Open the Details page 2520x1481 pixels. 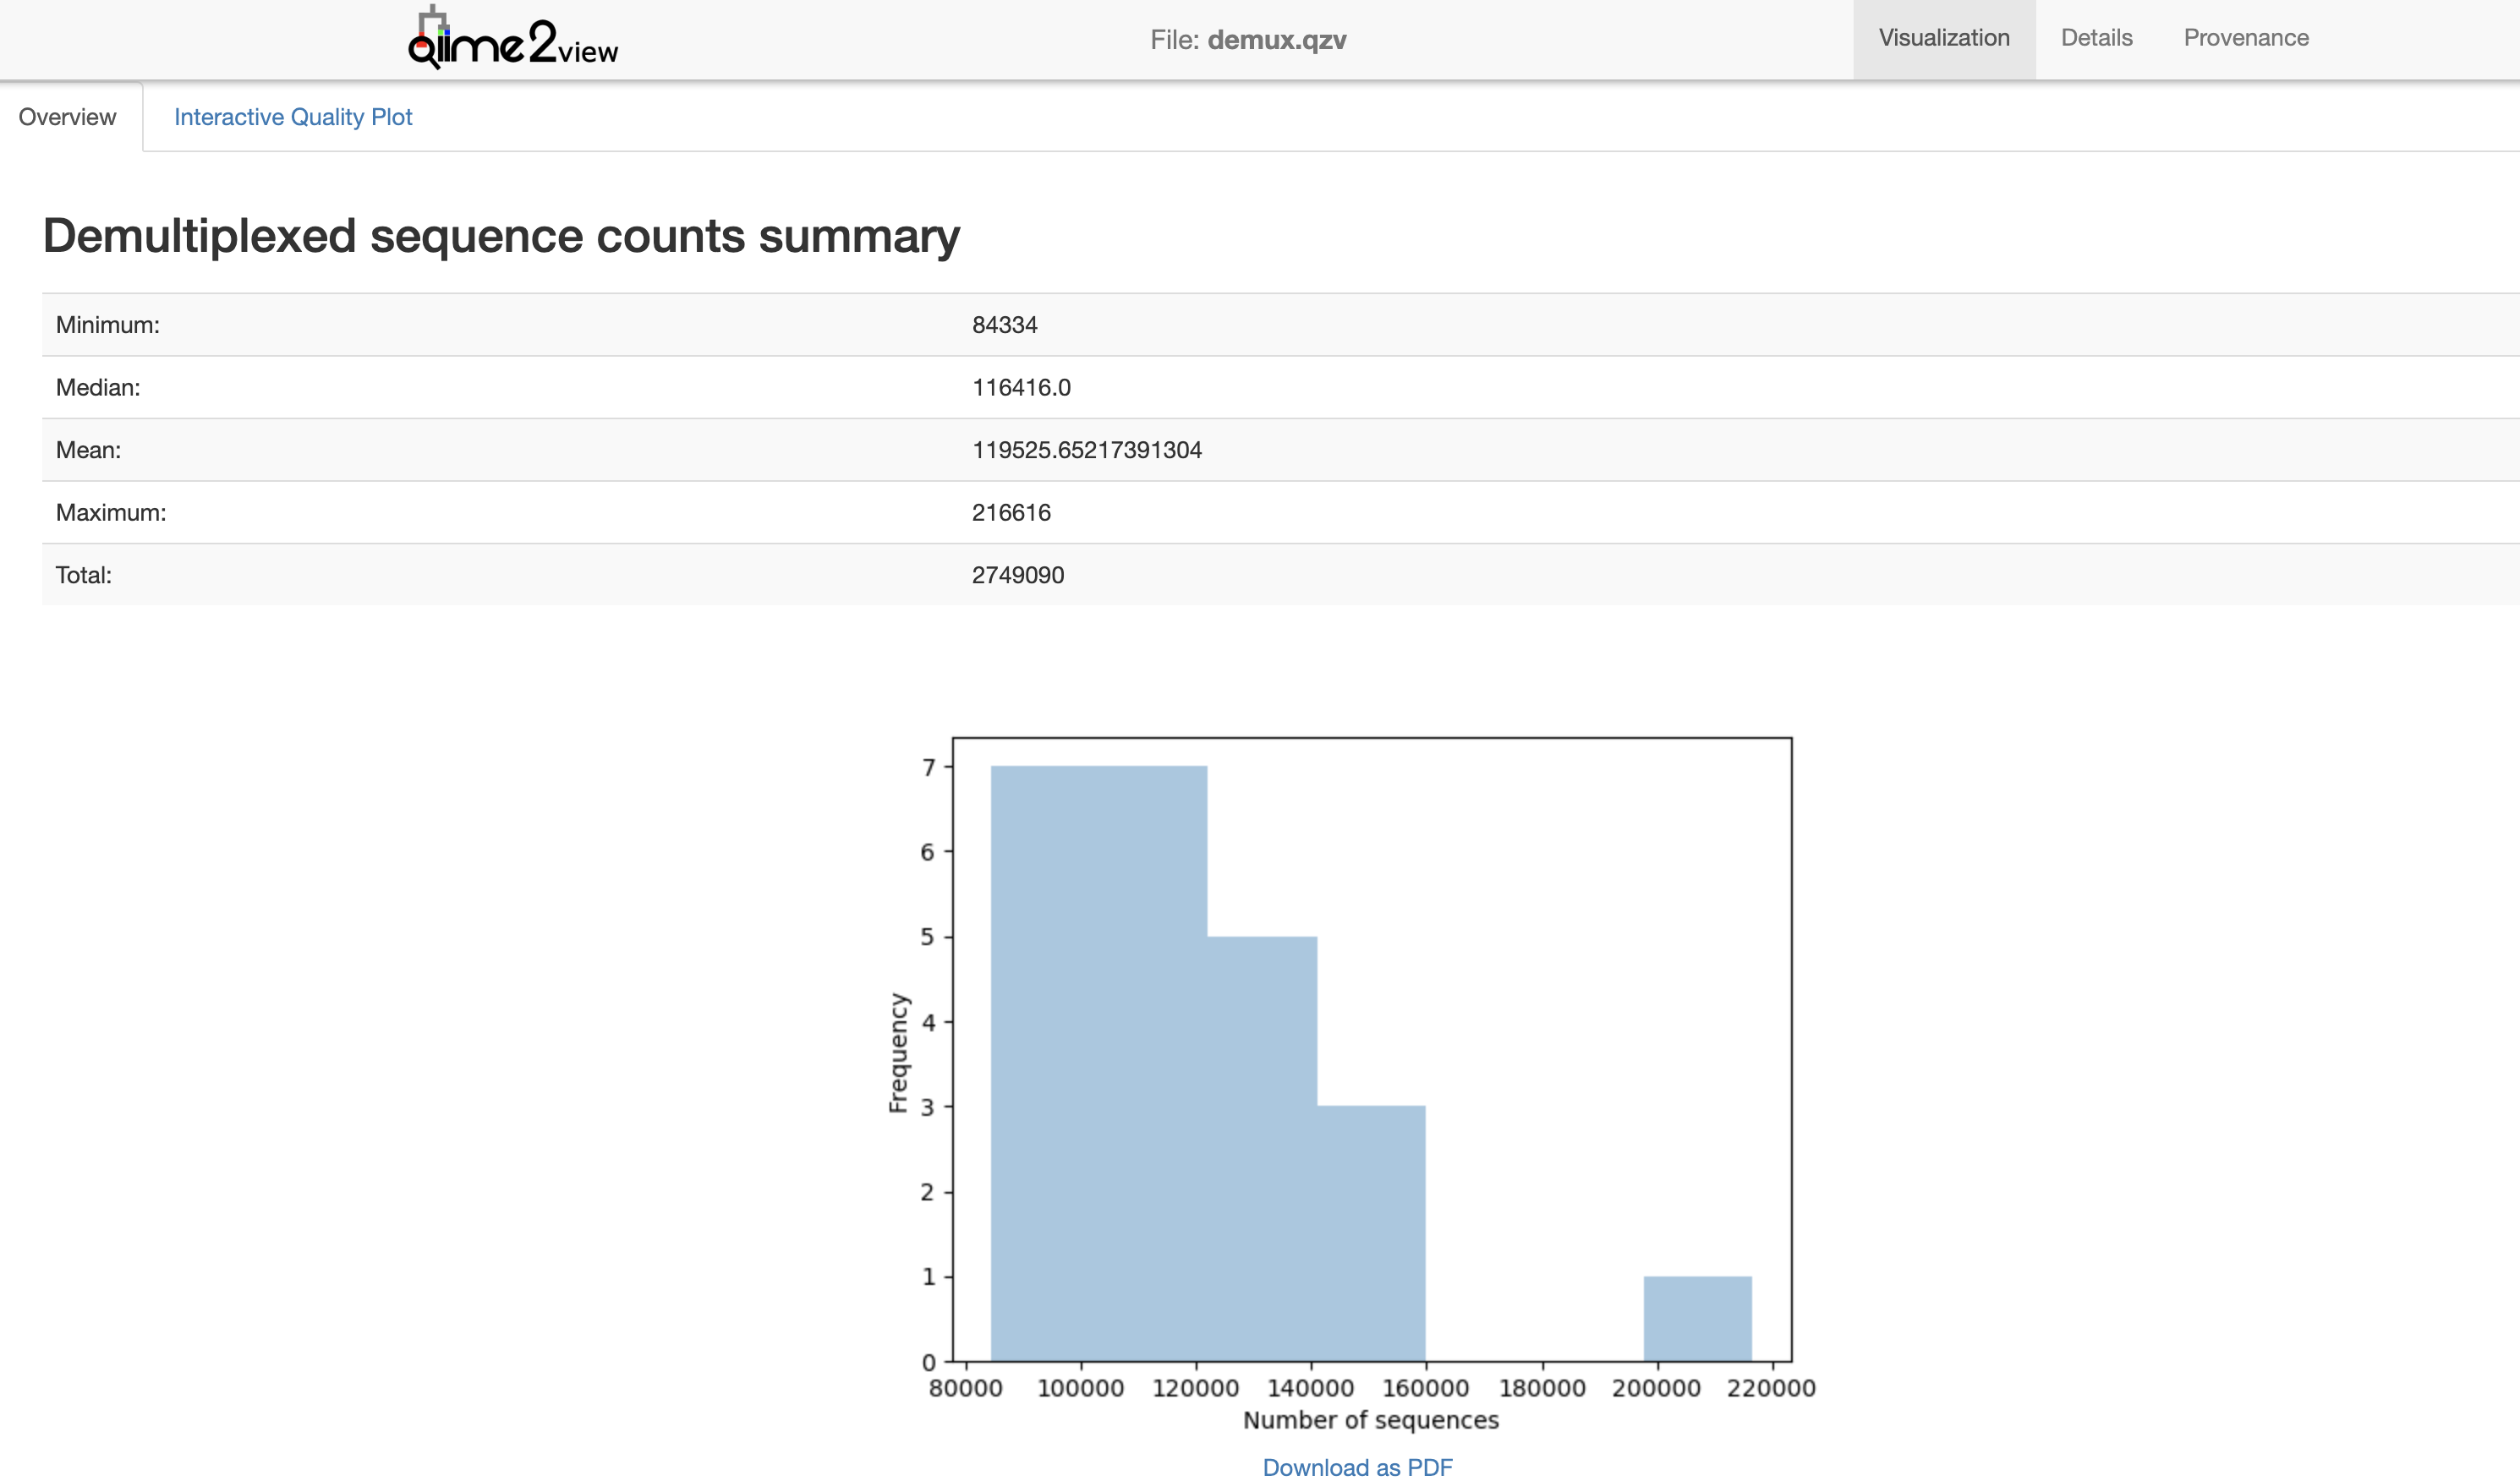[x=2096, y=38]
